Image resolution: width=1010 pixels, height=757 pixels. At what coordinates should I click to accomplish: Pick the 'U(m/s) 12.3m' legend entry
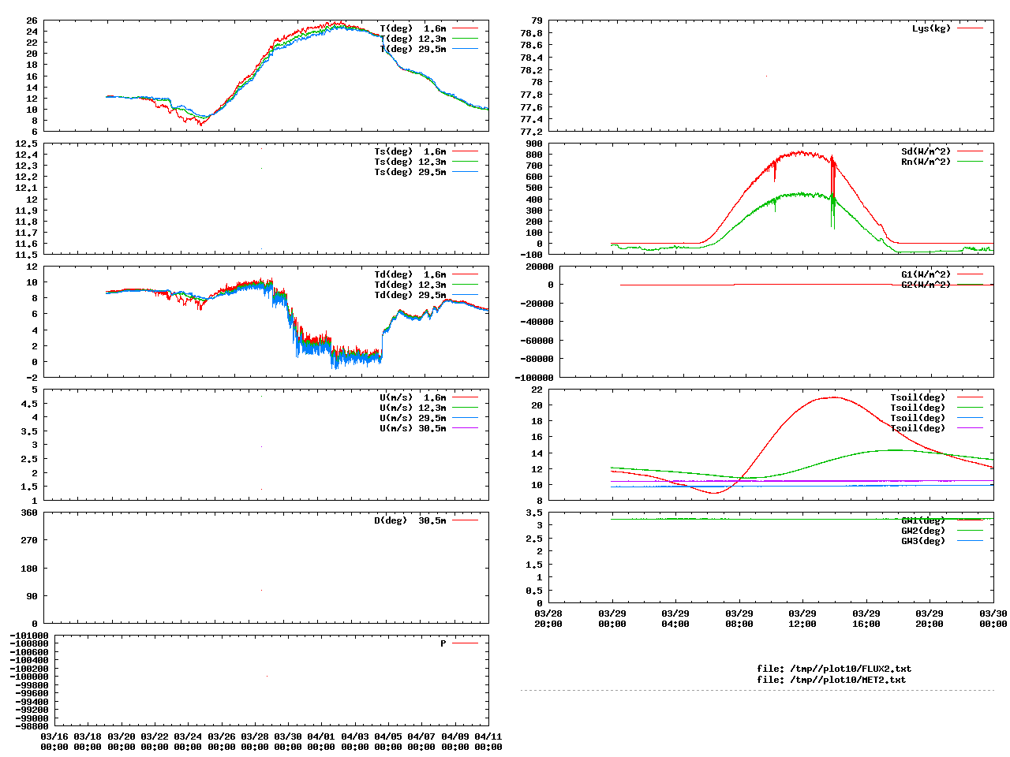pyautogui.click(x=413, y=408)
